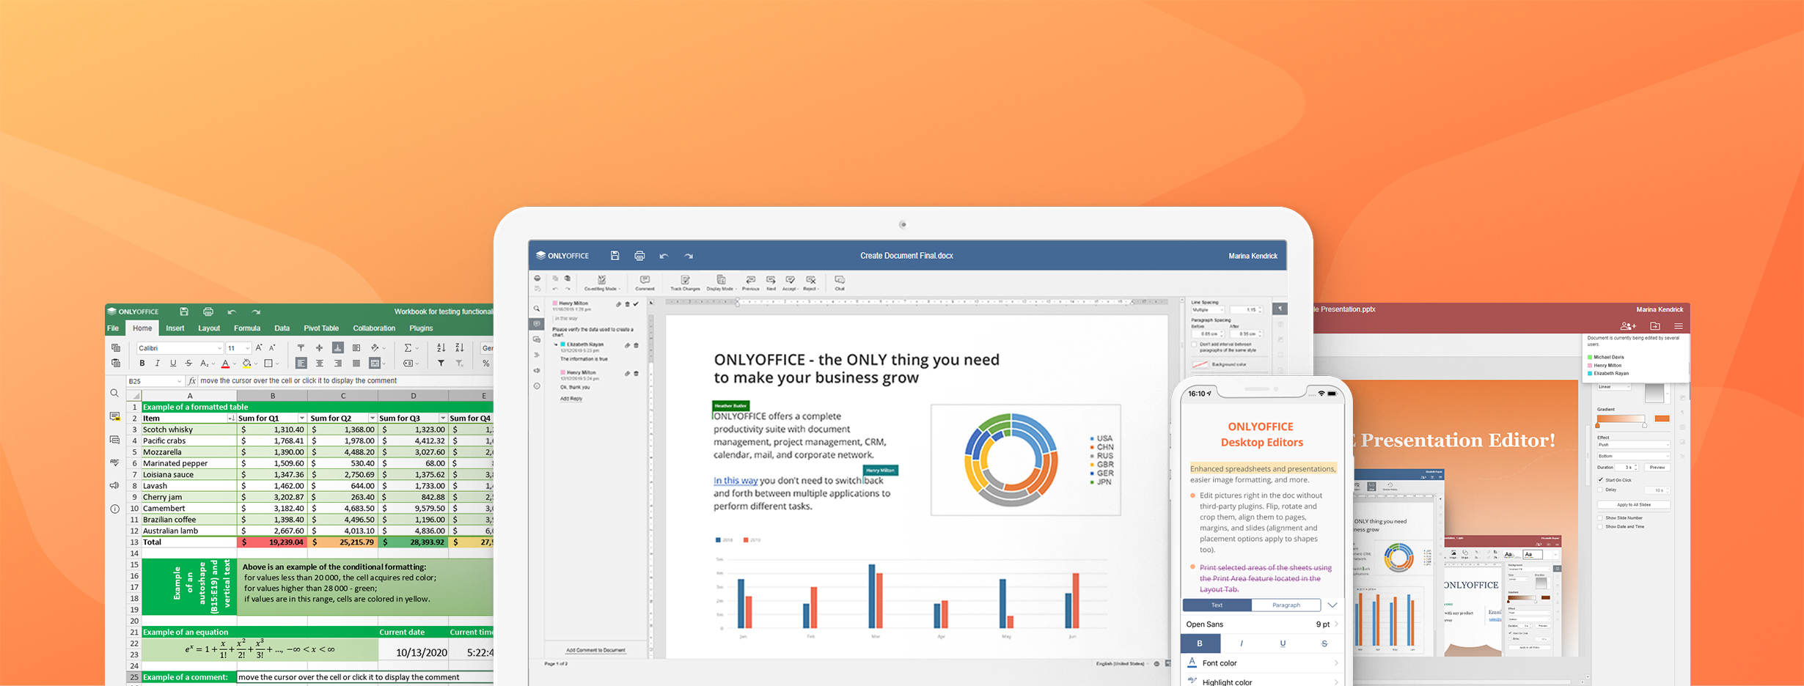
Task: Click the manage access users icon
Action: 1628,326
